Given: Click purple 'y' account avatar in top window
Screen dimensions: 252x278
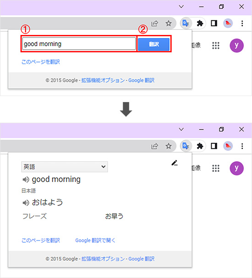Looking at the screenshot, I should click(236, 45).
